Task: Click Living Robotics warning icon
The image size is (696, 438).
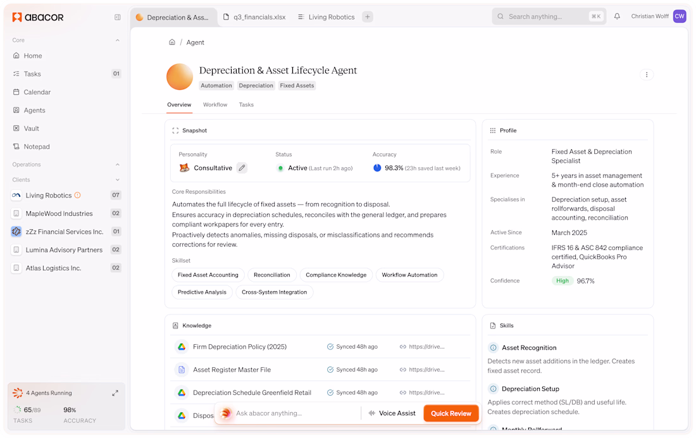Action: pyautogui.click(x=78, y=195)
